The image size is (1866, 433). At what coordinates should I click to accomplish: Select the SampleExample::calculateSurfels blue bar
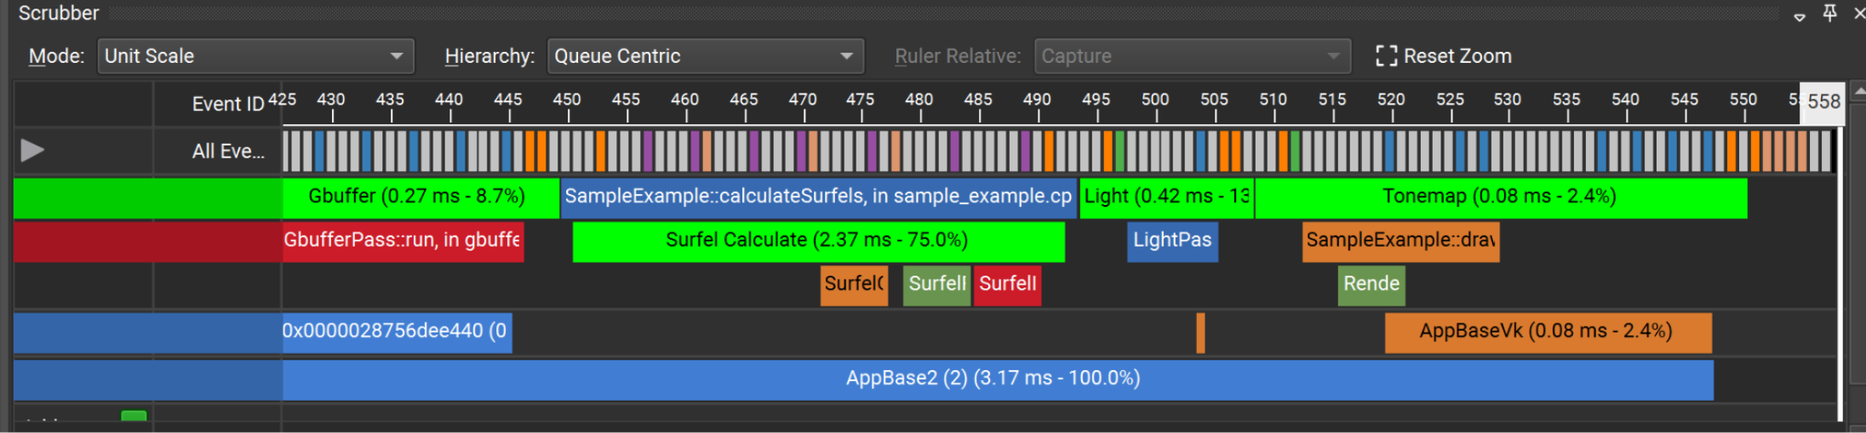point(817,197)
